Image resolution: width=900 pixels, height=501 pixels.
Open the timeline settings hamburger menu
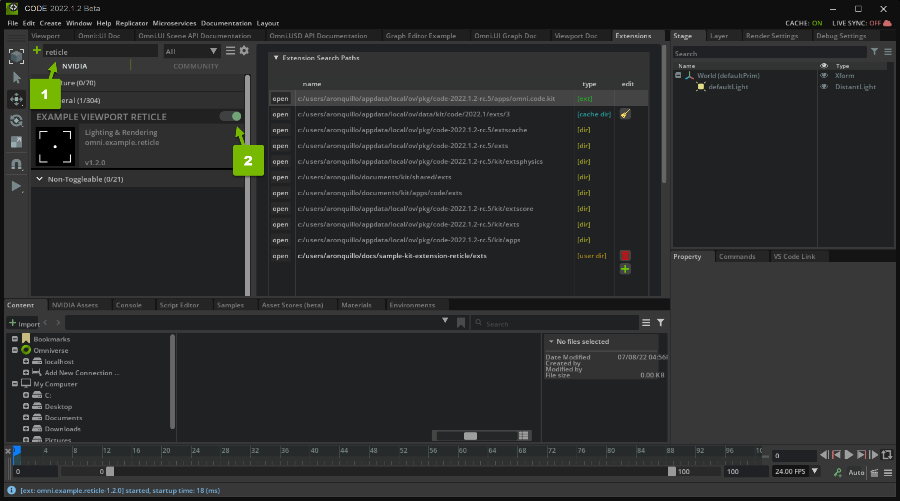pos(888,473)
